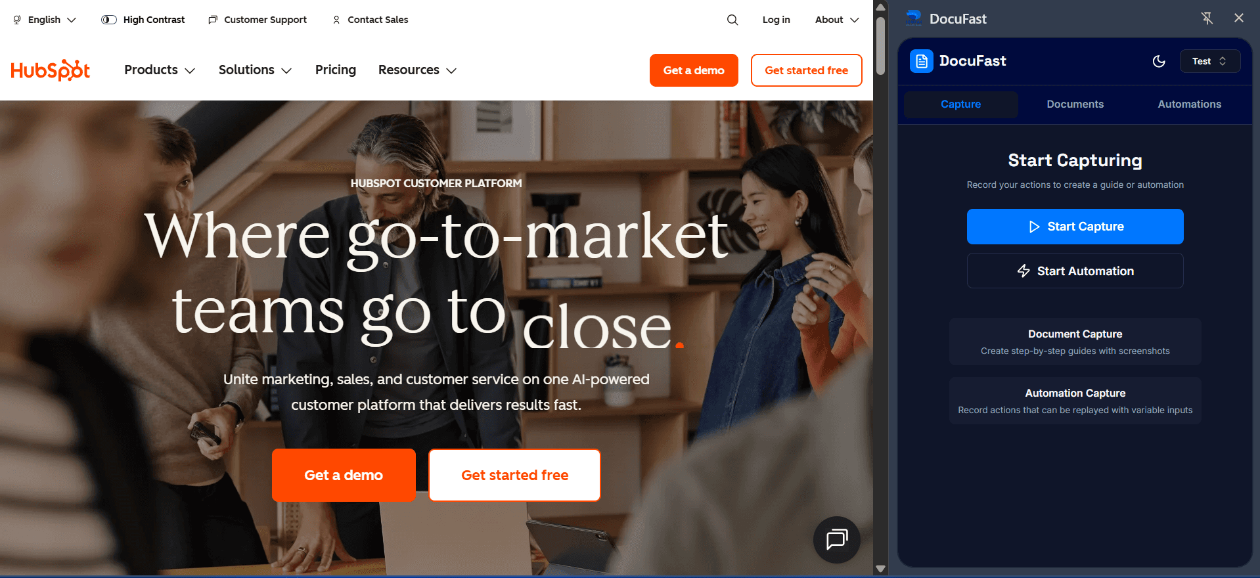Expand the About dropdown
1260x578 pixels.
(x=837, y=20)
